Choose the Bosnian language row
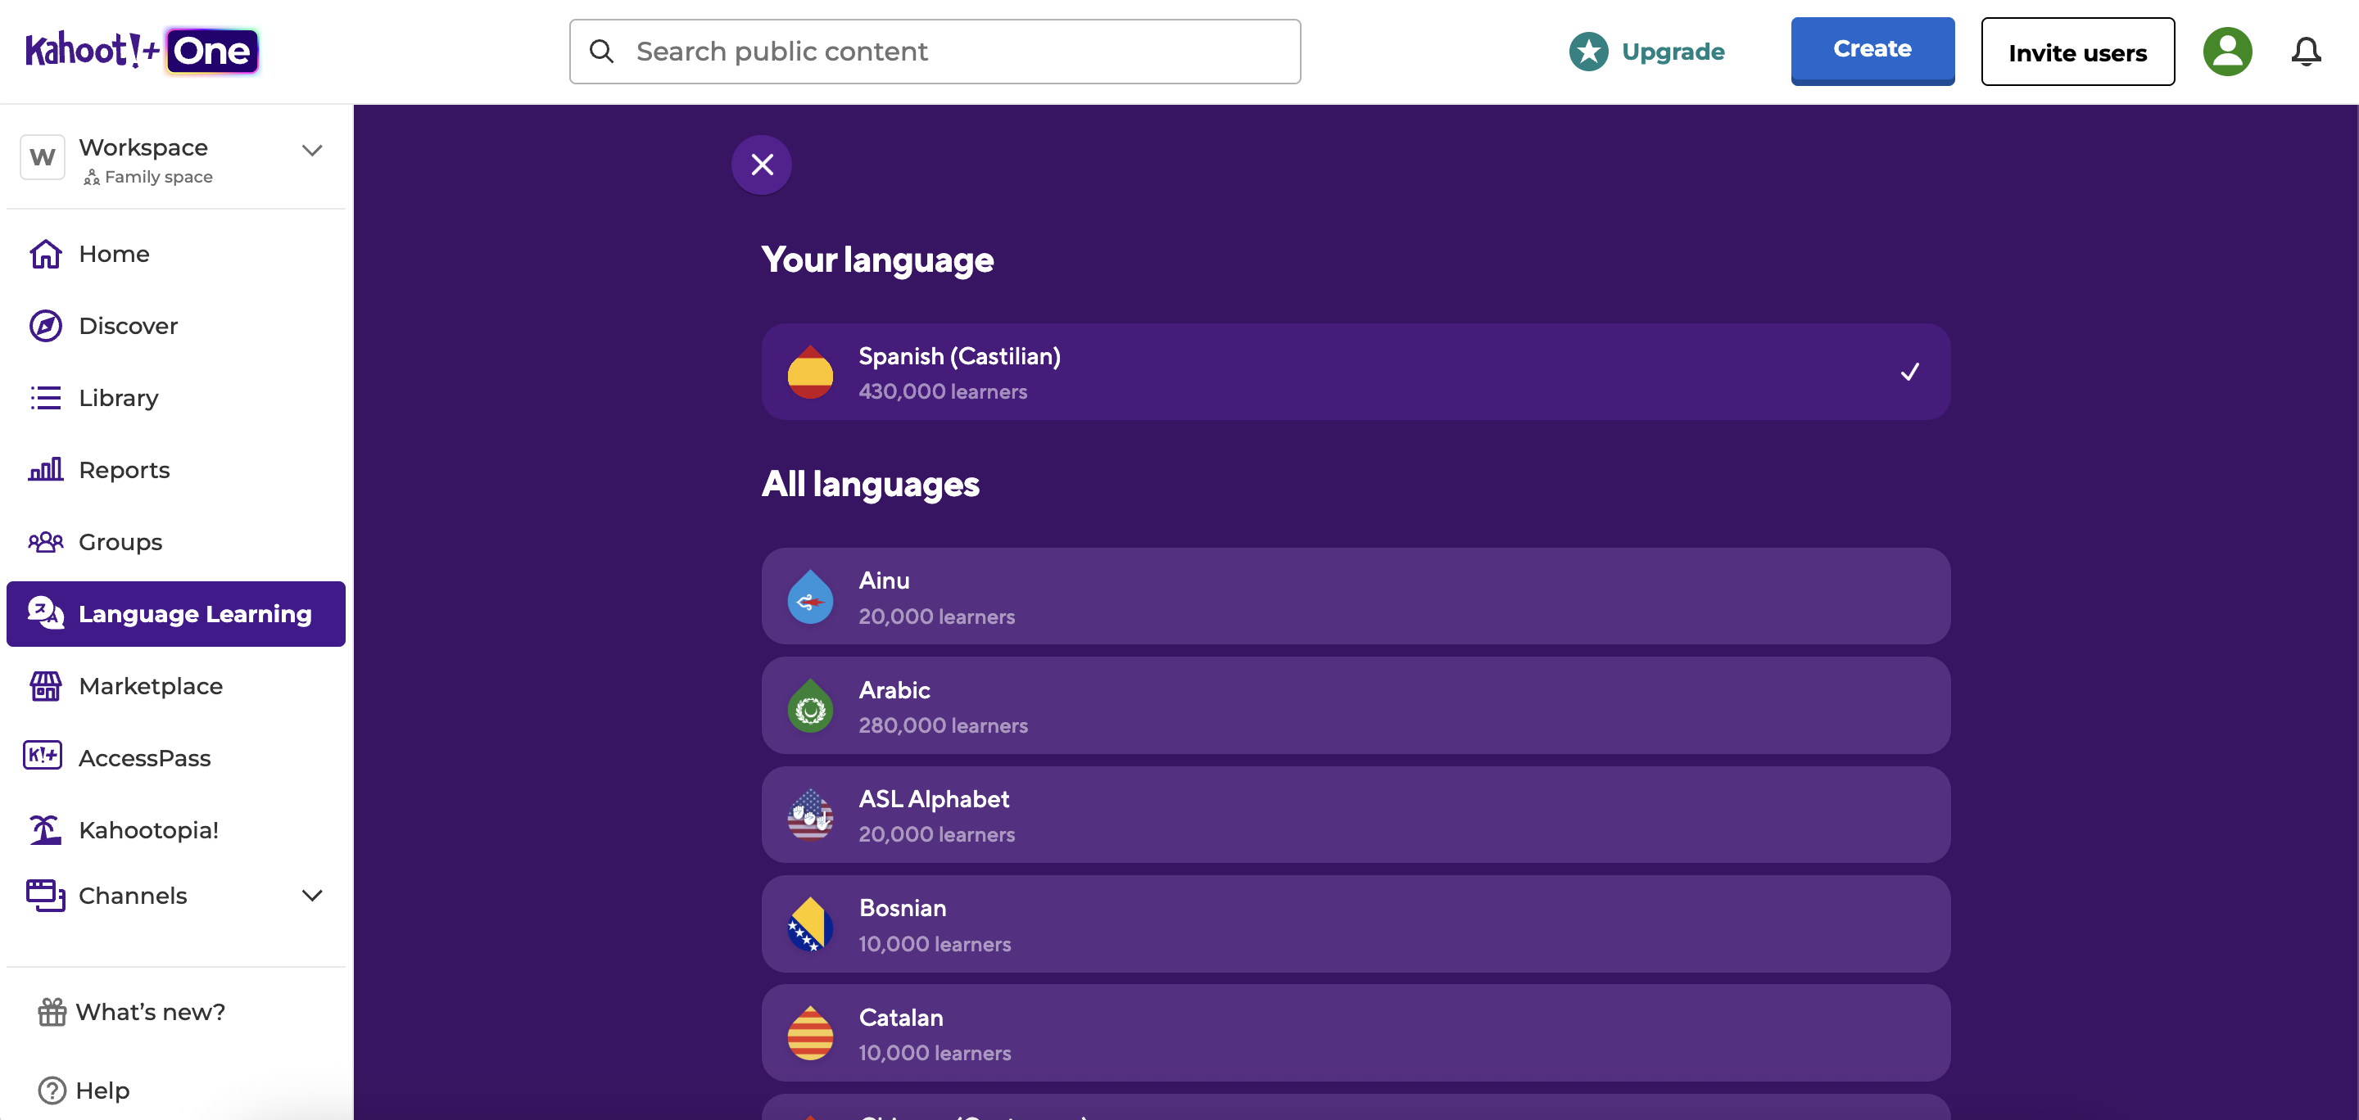2359x1120 pixels. pyautogui.click(x=1356, y=924)
